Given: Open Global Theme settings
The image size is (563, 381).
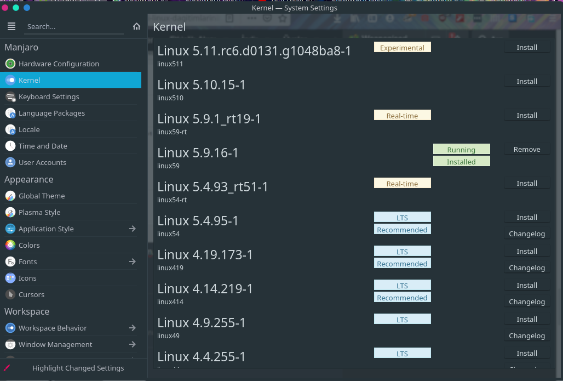Looking at the screenshot, I should pyautogui.click(x=71, y=196).
